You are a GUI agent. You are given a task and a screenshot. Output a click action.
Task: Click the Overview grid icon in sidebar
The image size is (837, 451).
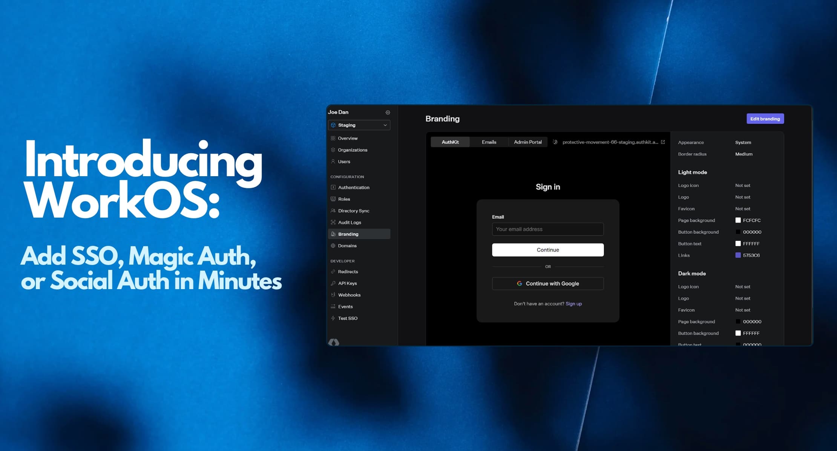(x=333, y=138)
